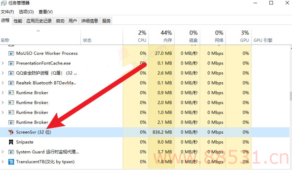
Task: Click the Realtek Bluetooth BTDevMa process icon
Action: pyautogui.click(x=11, y=83)
